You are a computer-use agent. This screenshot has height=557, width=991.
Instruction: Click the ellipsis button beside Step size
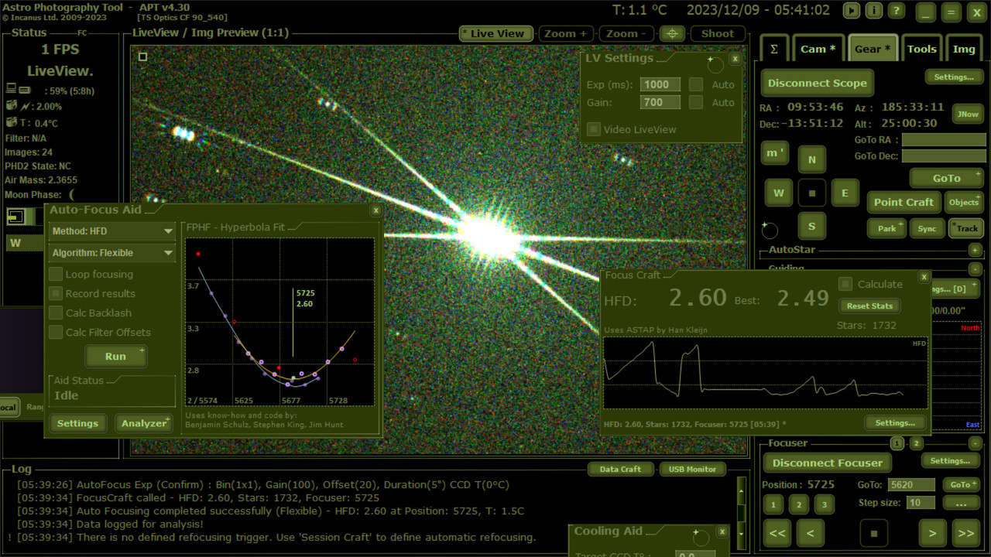tap(962, 504)
